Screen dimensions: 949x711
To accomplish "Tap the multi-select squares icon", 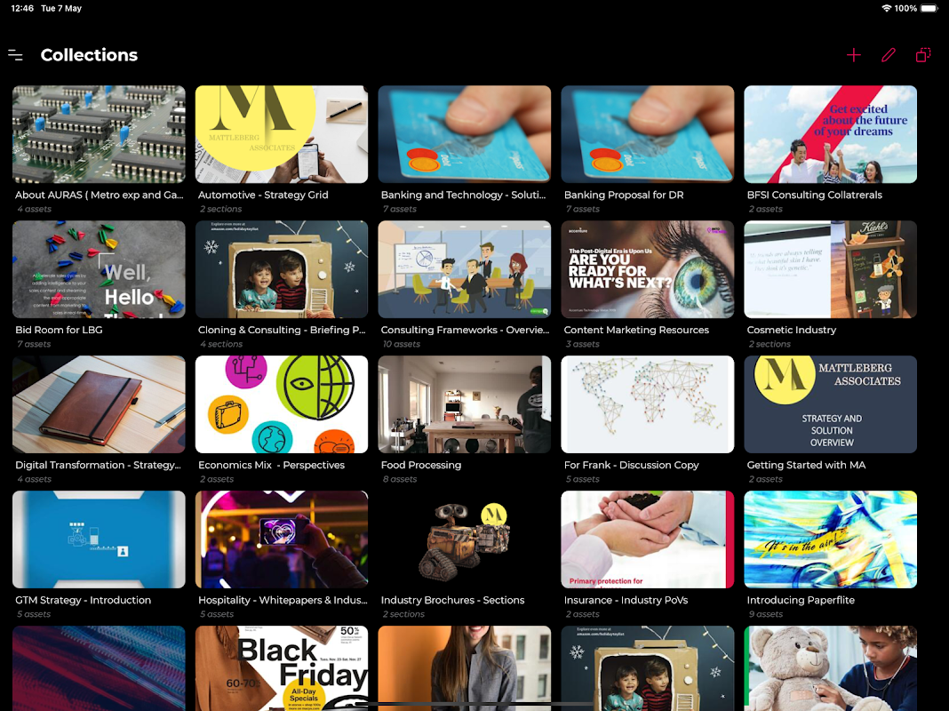I will [x=923, y=55].
